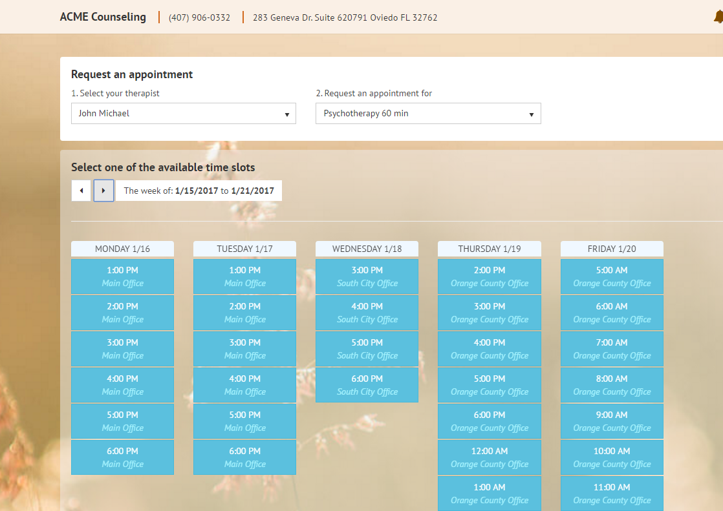This screenshot has height=511, width=723.
Task: Go to previous week arrow
Action: (81, 191)
